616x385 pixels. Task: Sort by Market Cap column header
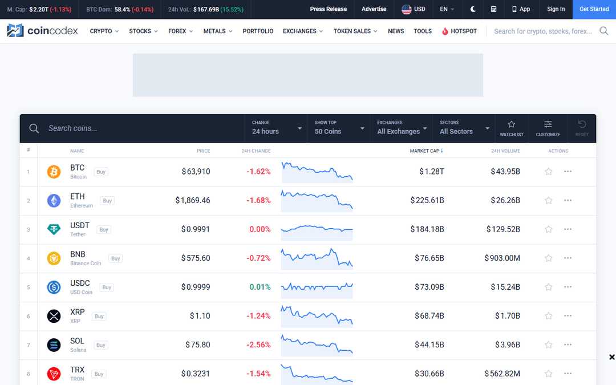[426, 151]
